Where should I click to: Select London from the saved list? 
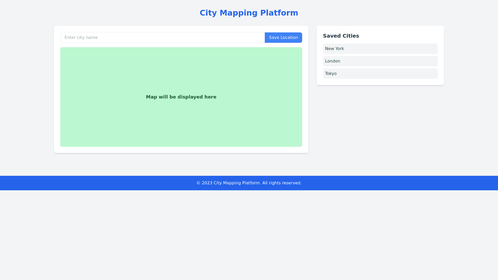(333, 61)
